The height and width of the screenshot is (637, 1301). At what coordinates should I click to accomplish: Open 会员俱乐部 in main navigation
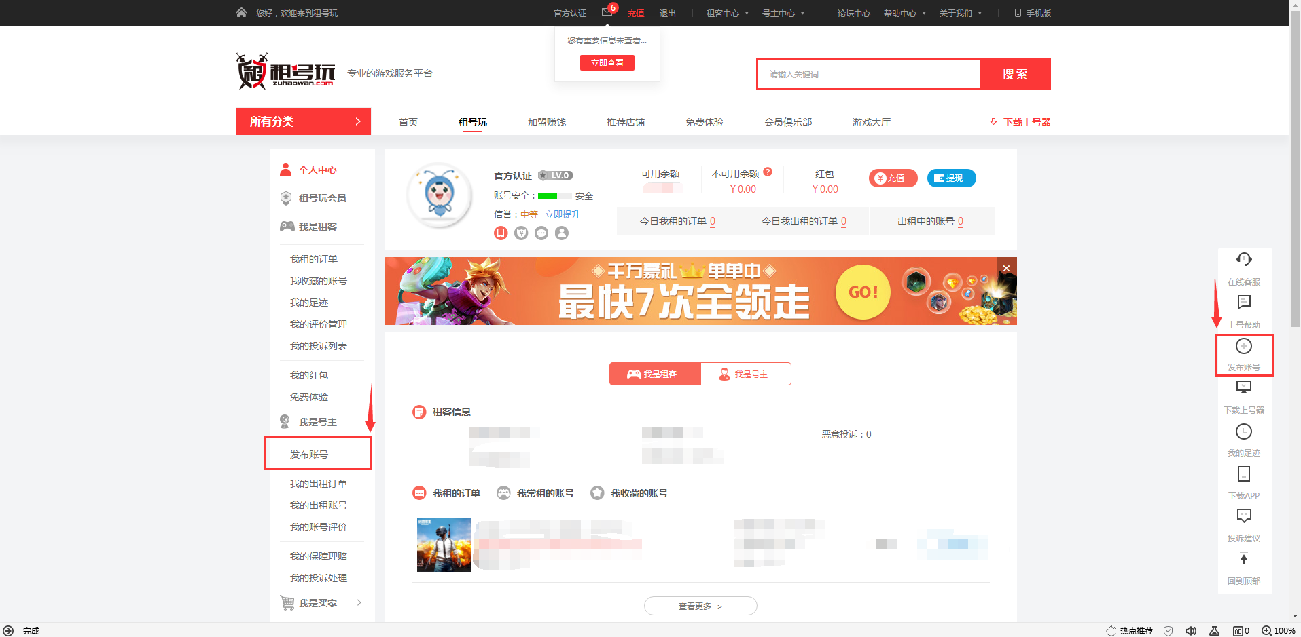[x=788, y=122]
